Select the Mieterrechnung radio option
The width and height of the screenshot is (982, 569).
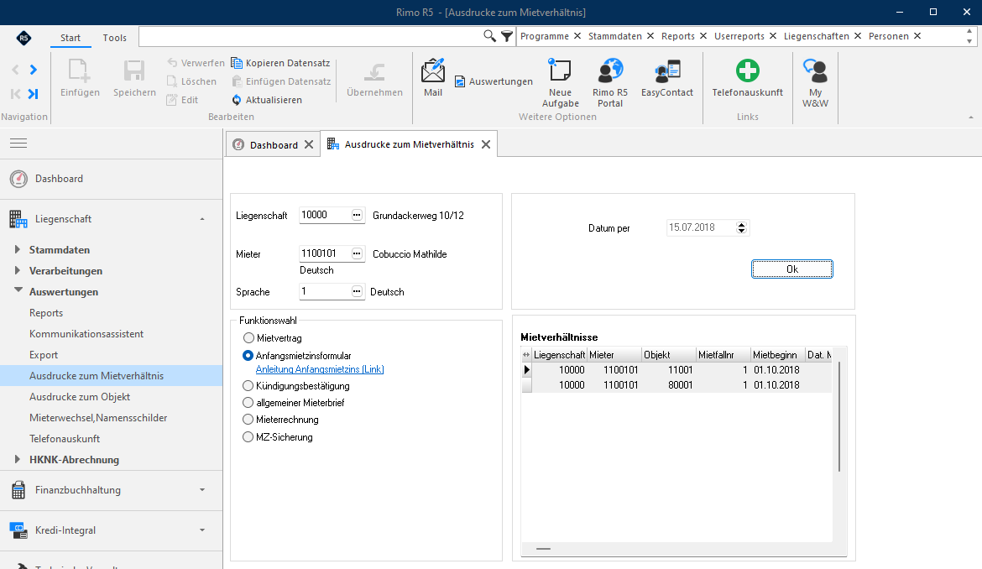[x=248, y=420]
